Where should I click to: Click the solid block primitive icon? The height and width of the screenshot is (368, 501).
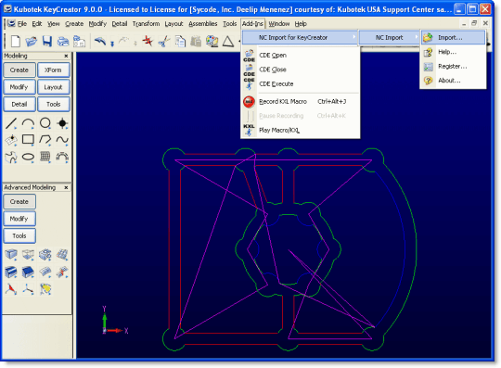11,255
